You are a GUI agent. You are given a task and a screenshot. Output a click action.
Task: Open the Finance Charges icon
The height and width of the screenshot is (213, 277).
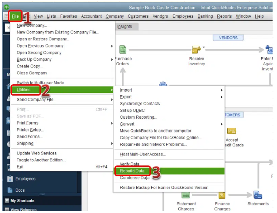point(222,195)
